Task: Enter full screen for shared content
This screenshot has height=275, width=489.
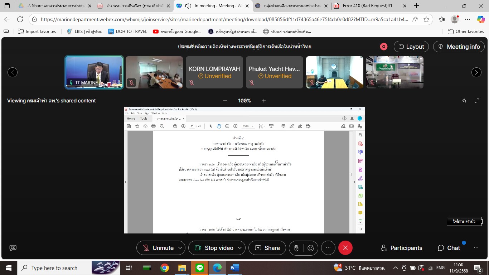Action: (x=477, y=101)
